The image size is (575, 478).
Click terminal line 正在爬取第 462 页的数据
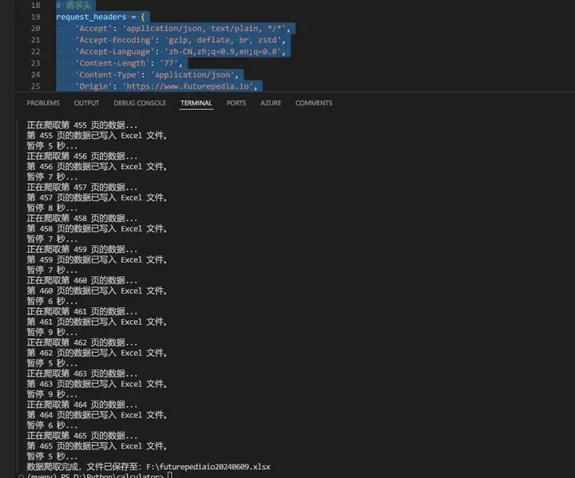81,342
